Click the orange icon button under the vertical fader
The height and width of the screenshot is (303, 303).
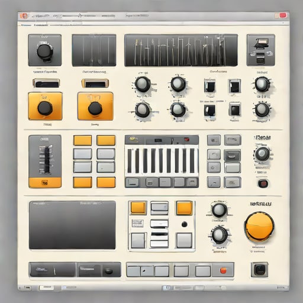45,182
